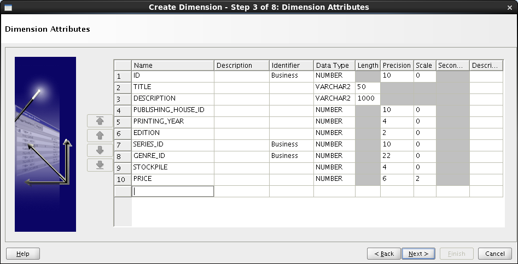Click the PUBLISHING_HOUSE_ID name cell
Screen dimensions: 518x264
click(x=173, y=111)
